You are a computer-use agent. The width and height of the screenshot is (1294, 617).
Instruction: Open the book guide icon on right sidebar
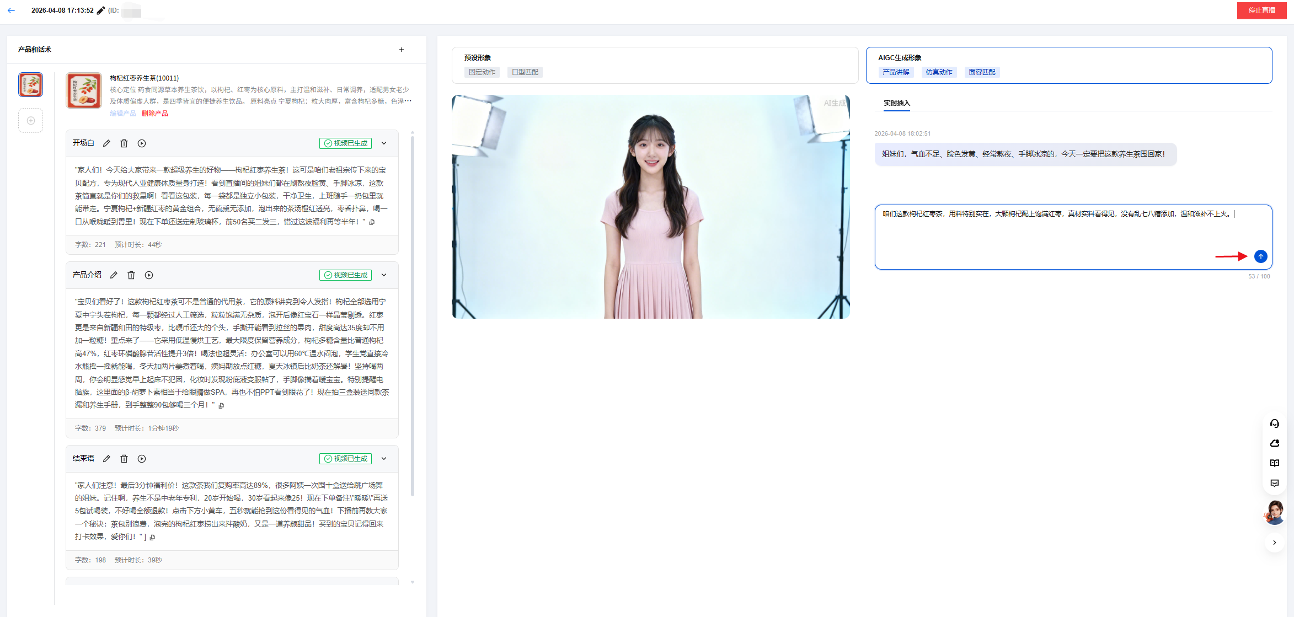[1274, 463]
